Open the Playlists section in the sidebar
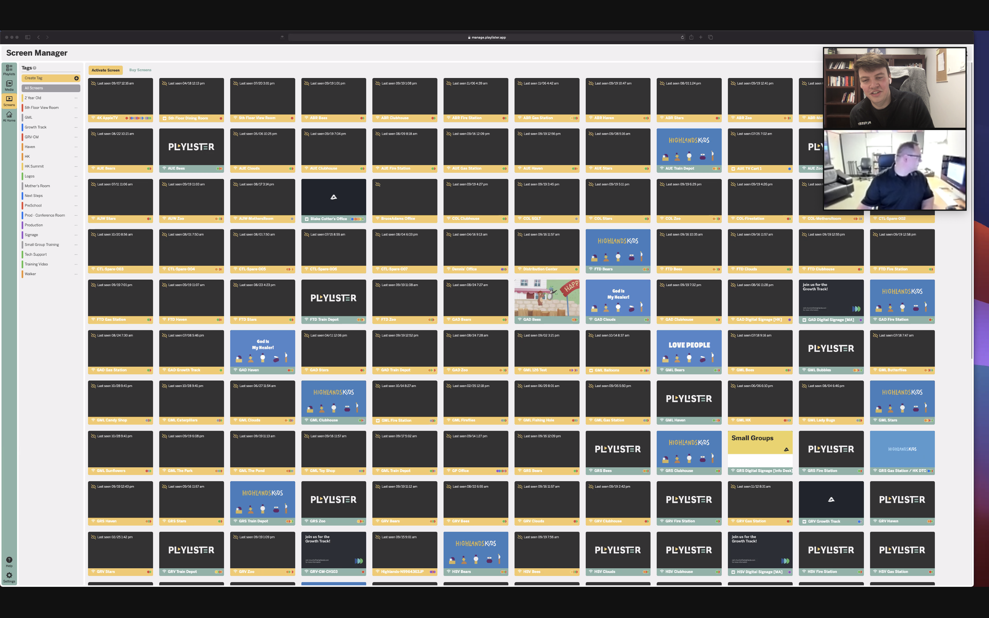This screenshot has width=989, height=618. coord(9,70)
